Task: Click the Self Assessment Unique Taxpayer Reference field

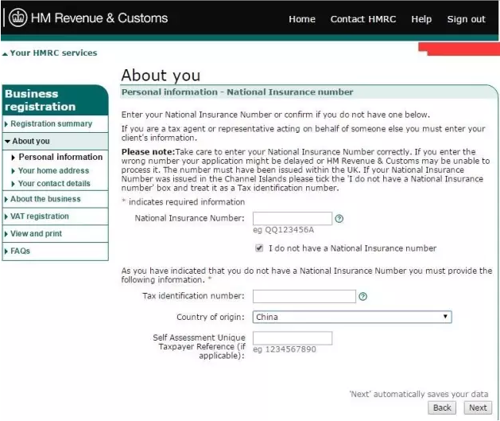Action: point(292,338)
